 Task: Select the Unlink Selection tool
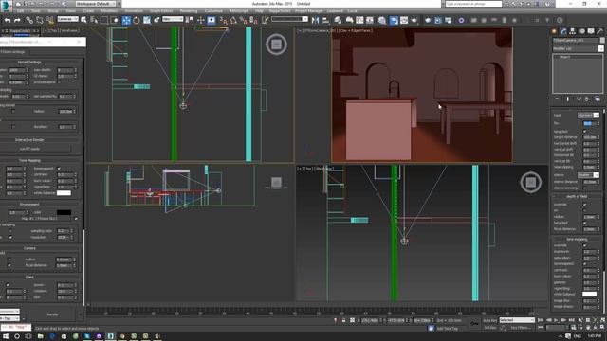[x=40, y=20]
